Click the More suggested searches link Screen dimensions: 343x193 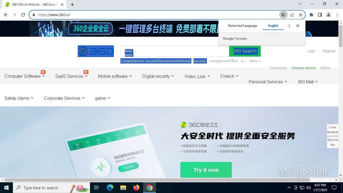click(x=255, y=61)
